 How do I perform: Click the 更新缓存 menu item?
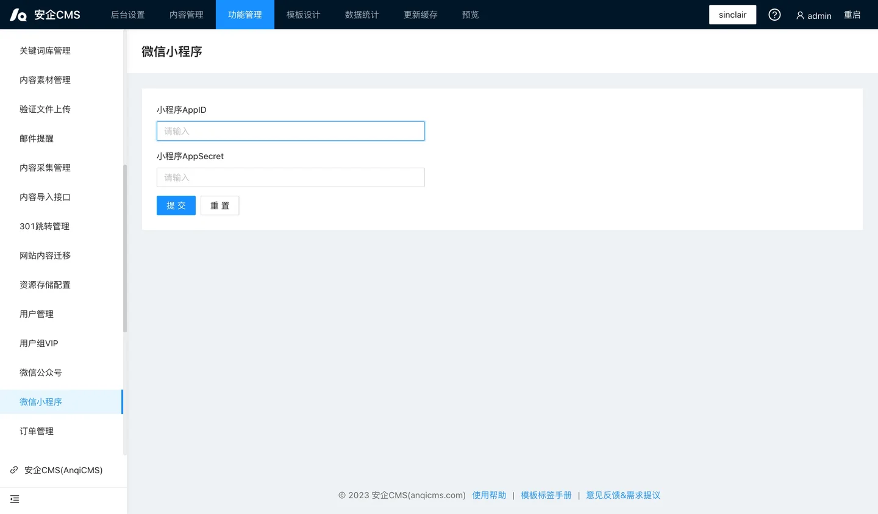(x=421, y=15)
